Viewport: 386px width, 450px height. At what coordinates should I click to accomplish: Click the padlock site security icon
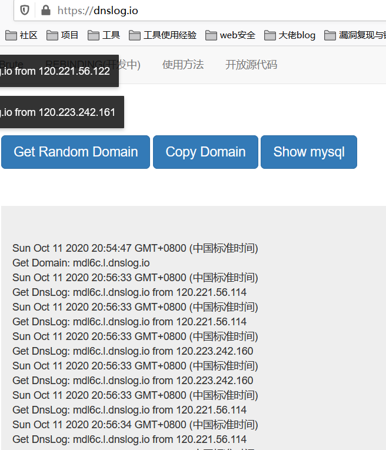[x=46, y=11]
